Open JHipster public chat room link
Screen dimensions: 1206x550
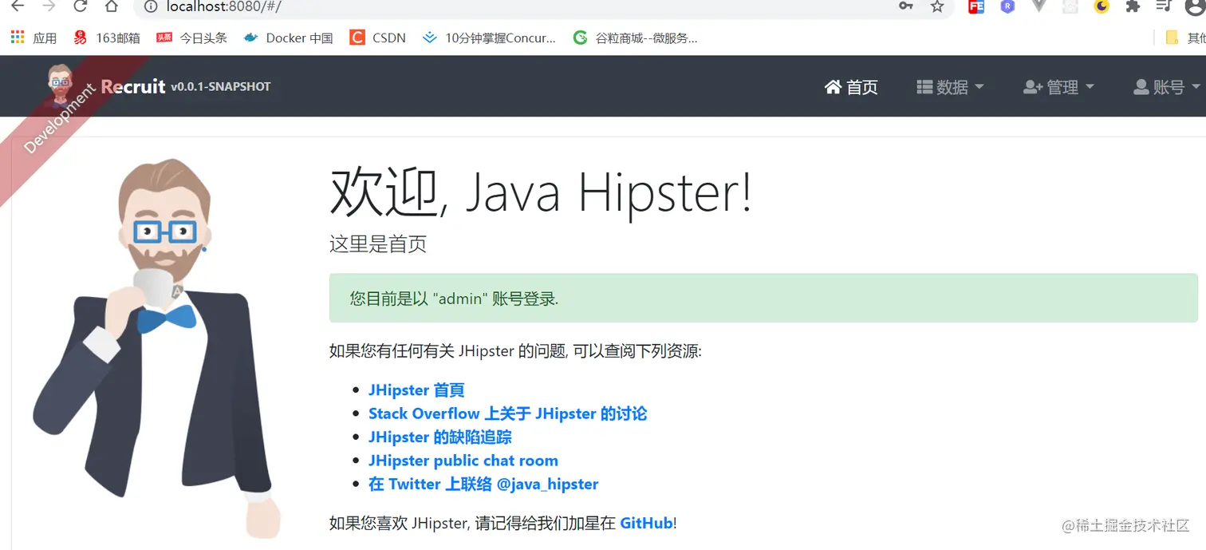463,461
